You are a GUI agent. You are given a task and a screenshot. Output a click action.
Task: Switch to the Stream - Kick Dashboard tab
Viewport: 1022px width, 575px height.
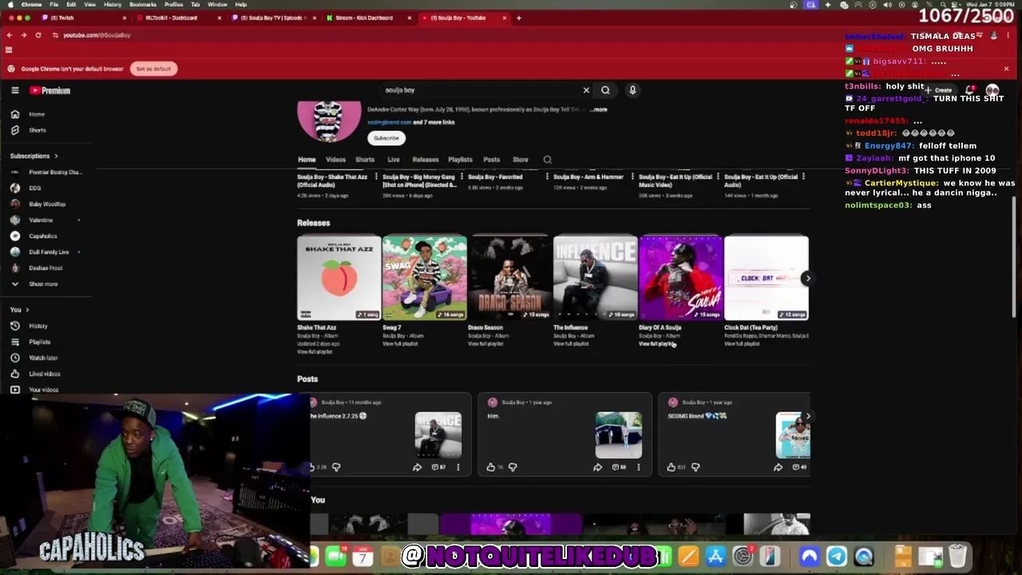coord(368,18)
